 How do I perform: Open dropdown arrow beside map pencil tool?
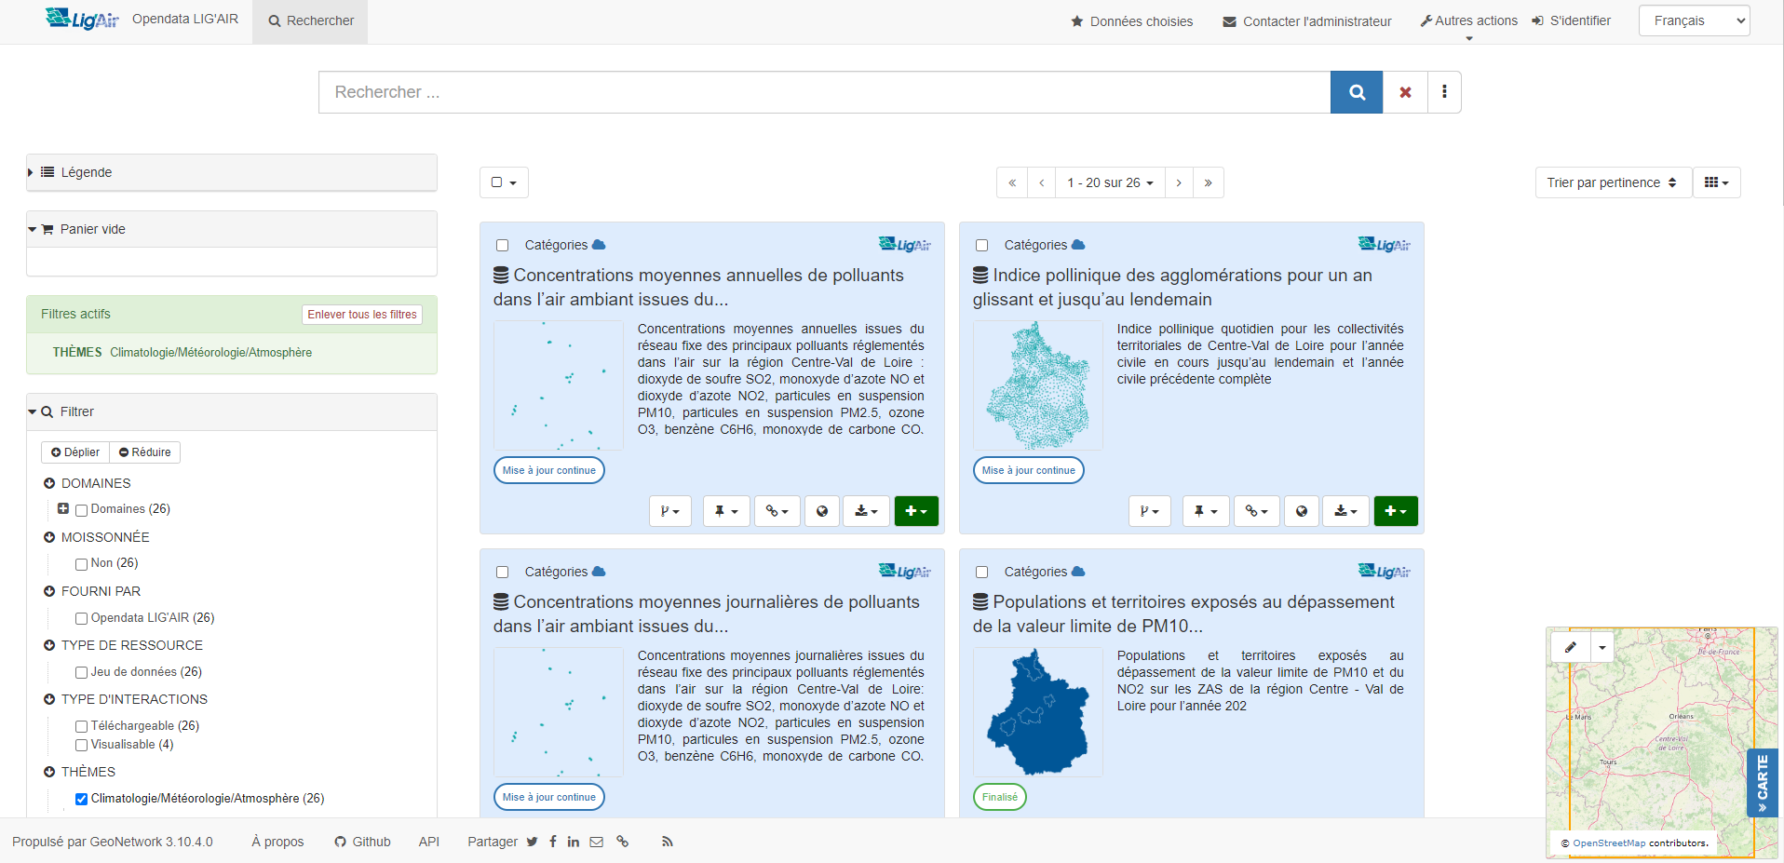[1602, 646]
